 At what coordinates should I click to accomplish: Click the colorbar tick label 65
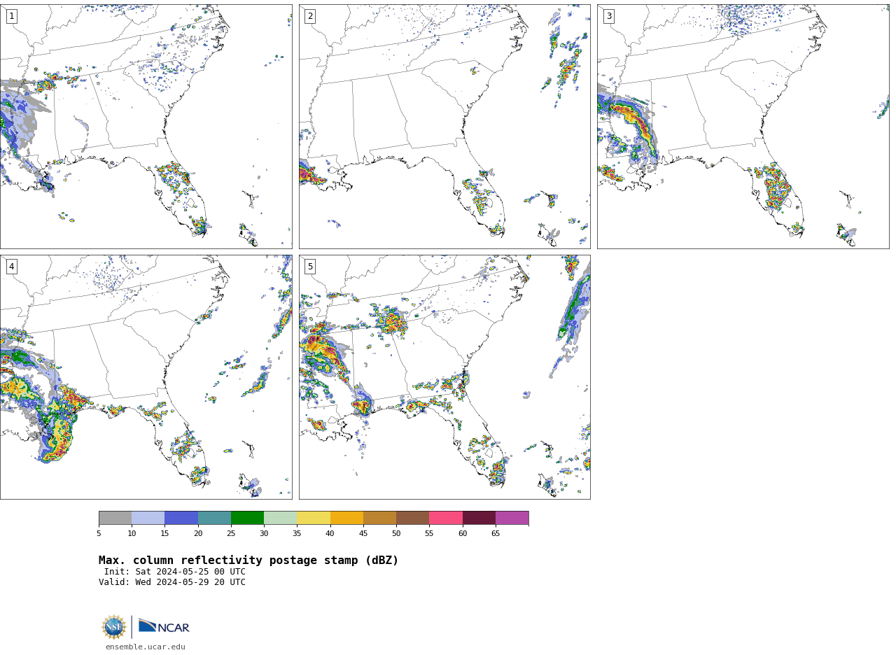click(496, 534)
